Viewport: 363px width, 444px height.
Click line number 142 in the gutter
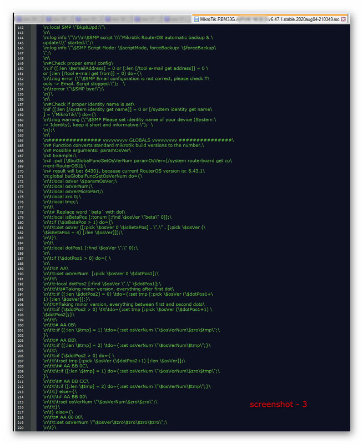21,27
